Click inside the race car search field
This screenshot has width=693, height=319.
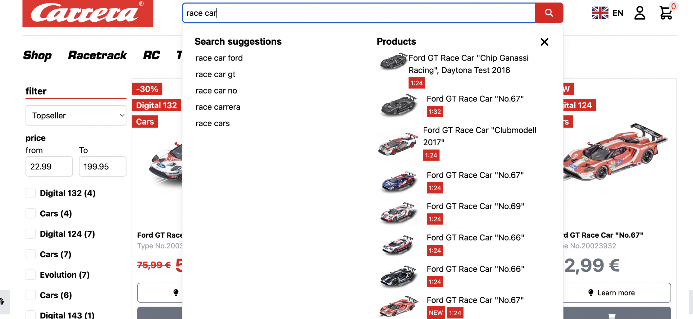point(358,13)
